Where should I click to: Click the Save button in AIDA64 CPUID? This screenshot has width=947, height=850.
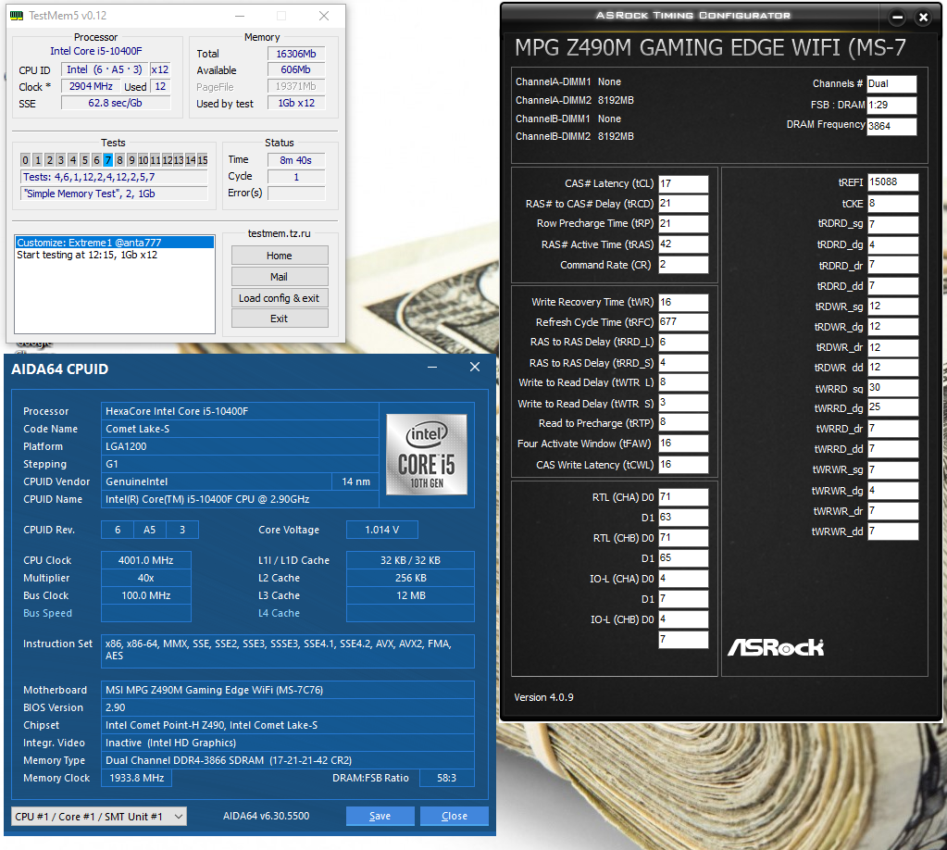(x=380, y=816)
